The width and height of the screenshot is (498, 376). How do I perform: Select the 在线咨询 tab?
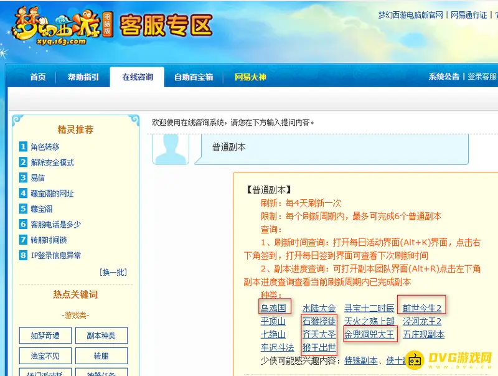coord(137,77)
